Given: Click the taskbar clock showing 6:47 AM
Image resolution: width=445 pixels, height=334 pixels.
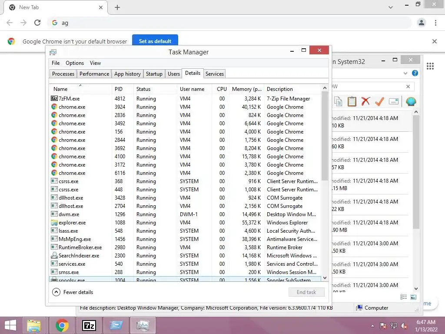Looking at the screenshot, I should (x=426, y=326).
